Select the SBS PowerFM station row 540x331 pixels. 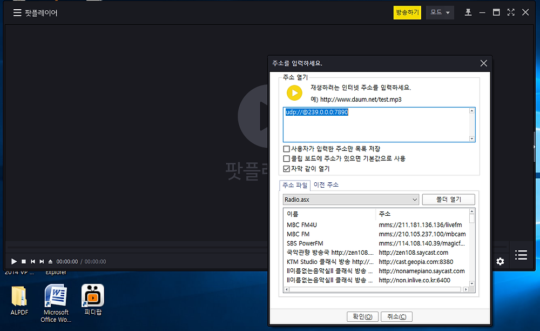point(376,243)
